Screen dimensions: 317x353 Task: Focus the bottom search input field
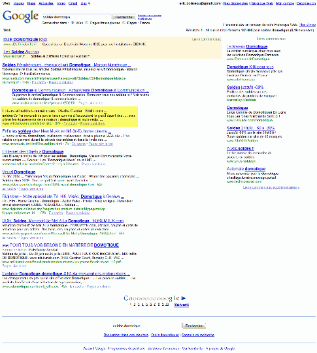tap(146, 326)
